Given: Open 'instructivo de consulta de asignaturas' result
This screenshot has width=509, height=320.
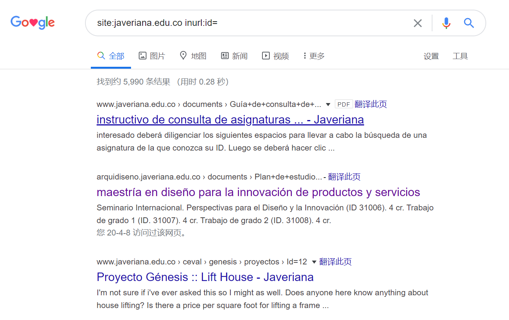Looking at the screenshot, I should tap(230, 120).
